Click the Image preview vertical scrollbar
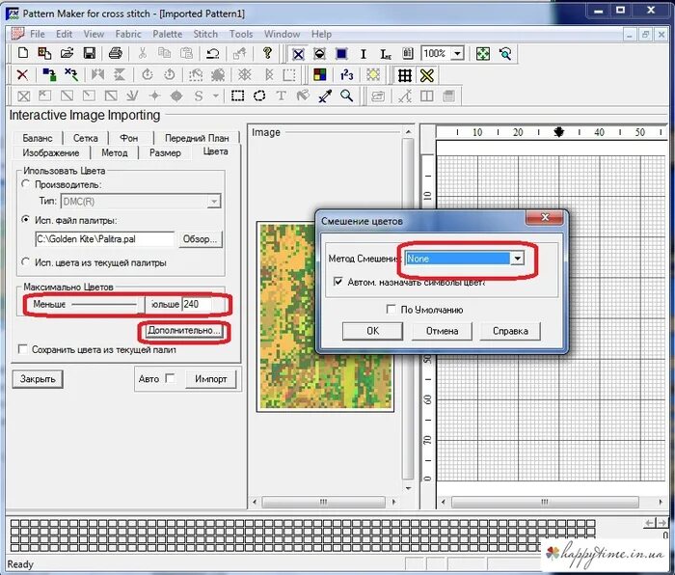The image size is (675, 575). pos(408,310)
